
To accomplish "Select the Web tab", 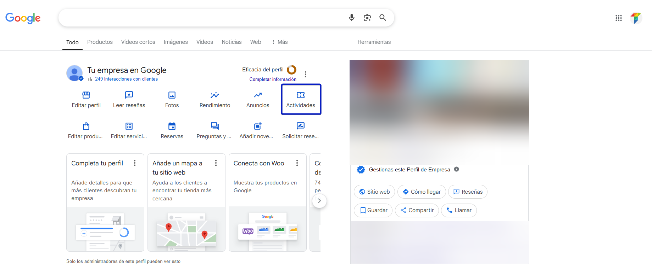I will (x=256, y=42).
